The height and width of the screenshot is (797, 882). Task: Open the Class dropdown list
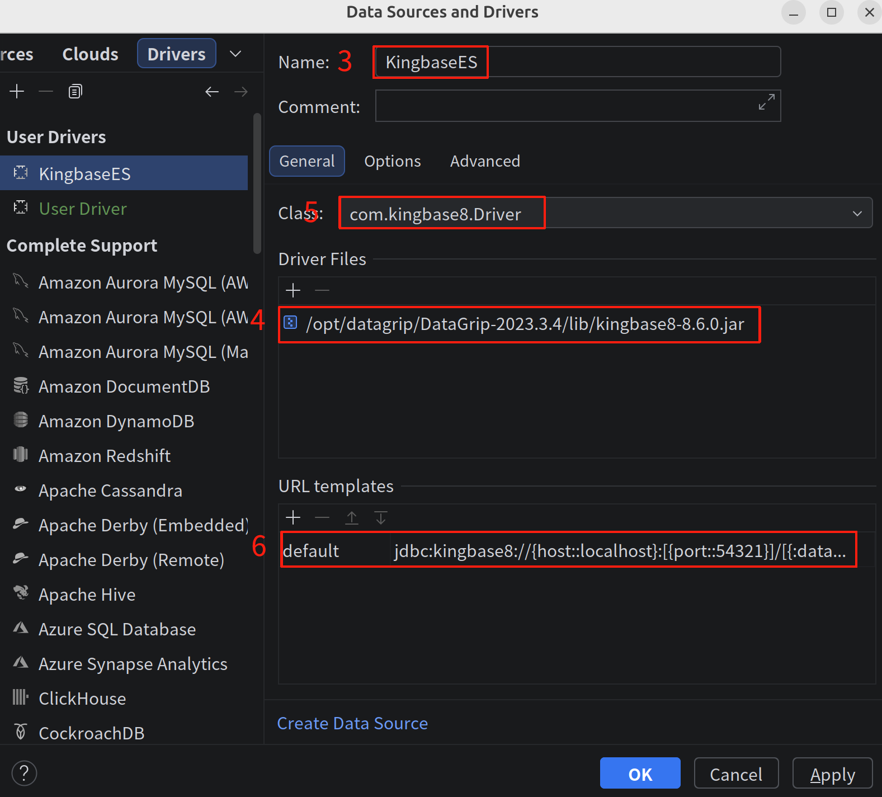point(857,214)
